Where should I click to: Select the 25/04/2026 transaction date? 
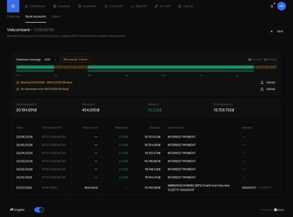click(24, 153)
